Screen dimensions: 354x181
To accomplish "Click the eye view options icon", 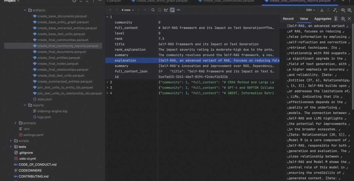I will tap(343, 10).
